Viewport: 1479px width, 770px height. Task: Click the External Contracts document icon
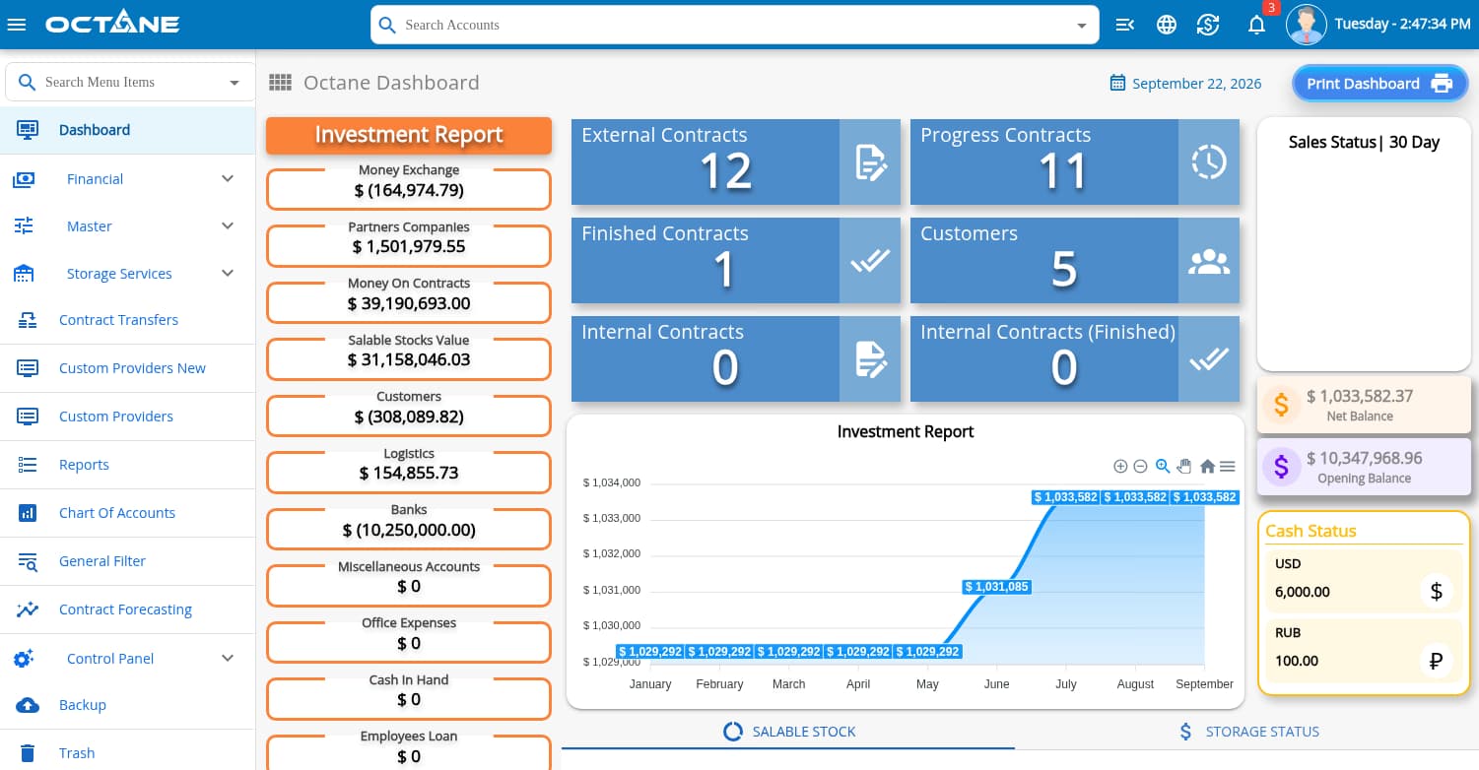(870, 162)
